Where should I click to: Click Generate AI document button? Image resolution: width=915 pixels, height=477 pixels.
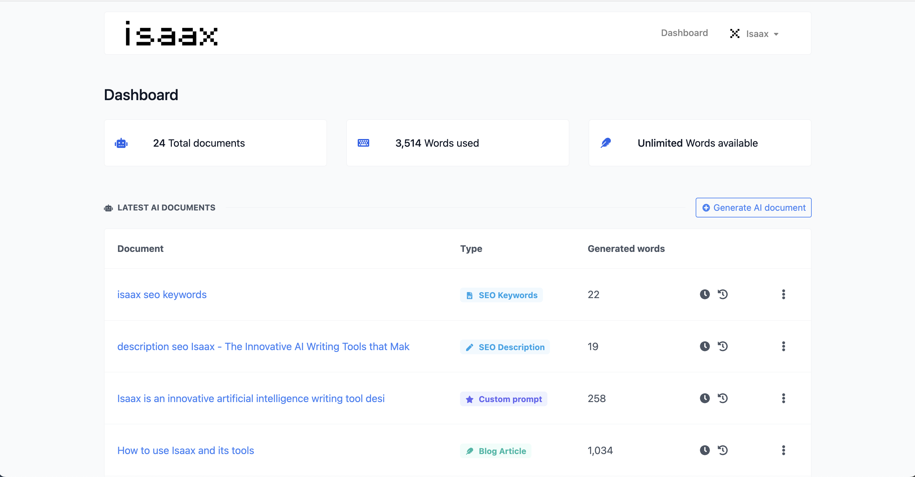click(x=753, y=208)
